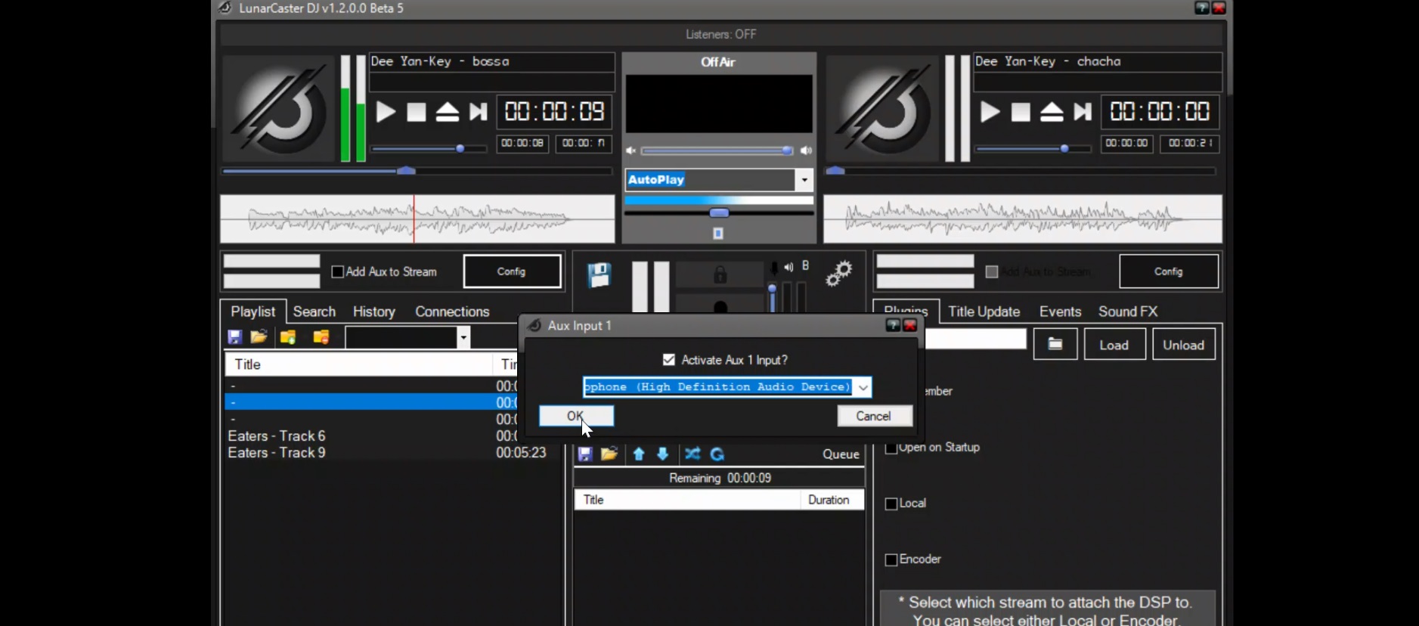Save playlist with the playlist toolbar disk icon
1419x626 pixels.
[x=235, y=337]
